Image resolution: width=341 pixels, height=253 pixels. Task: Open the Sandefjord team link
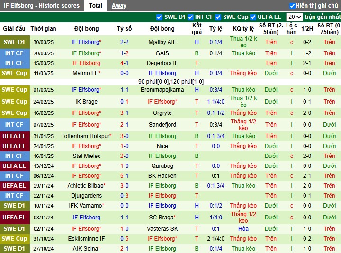(162, 125)
